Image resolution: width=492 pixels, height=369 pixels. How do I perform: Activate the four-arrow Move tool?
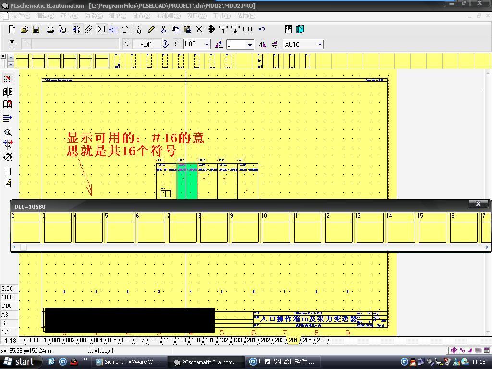(211, 29)
